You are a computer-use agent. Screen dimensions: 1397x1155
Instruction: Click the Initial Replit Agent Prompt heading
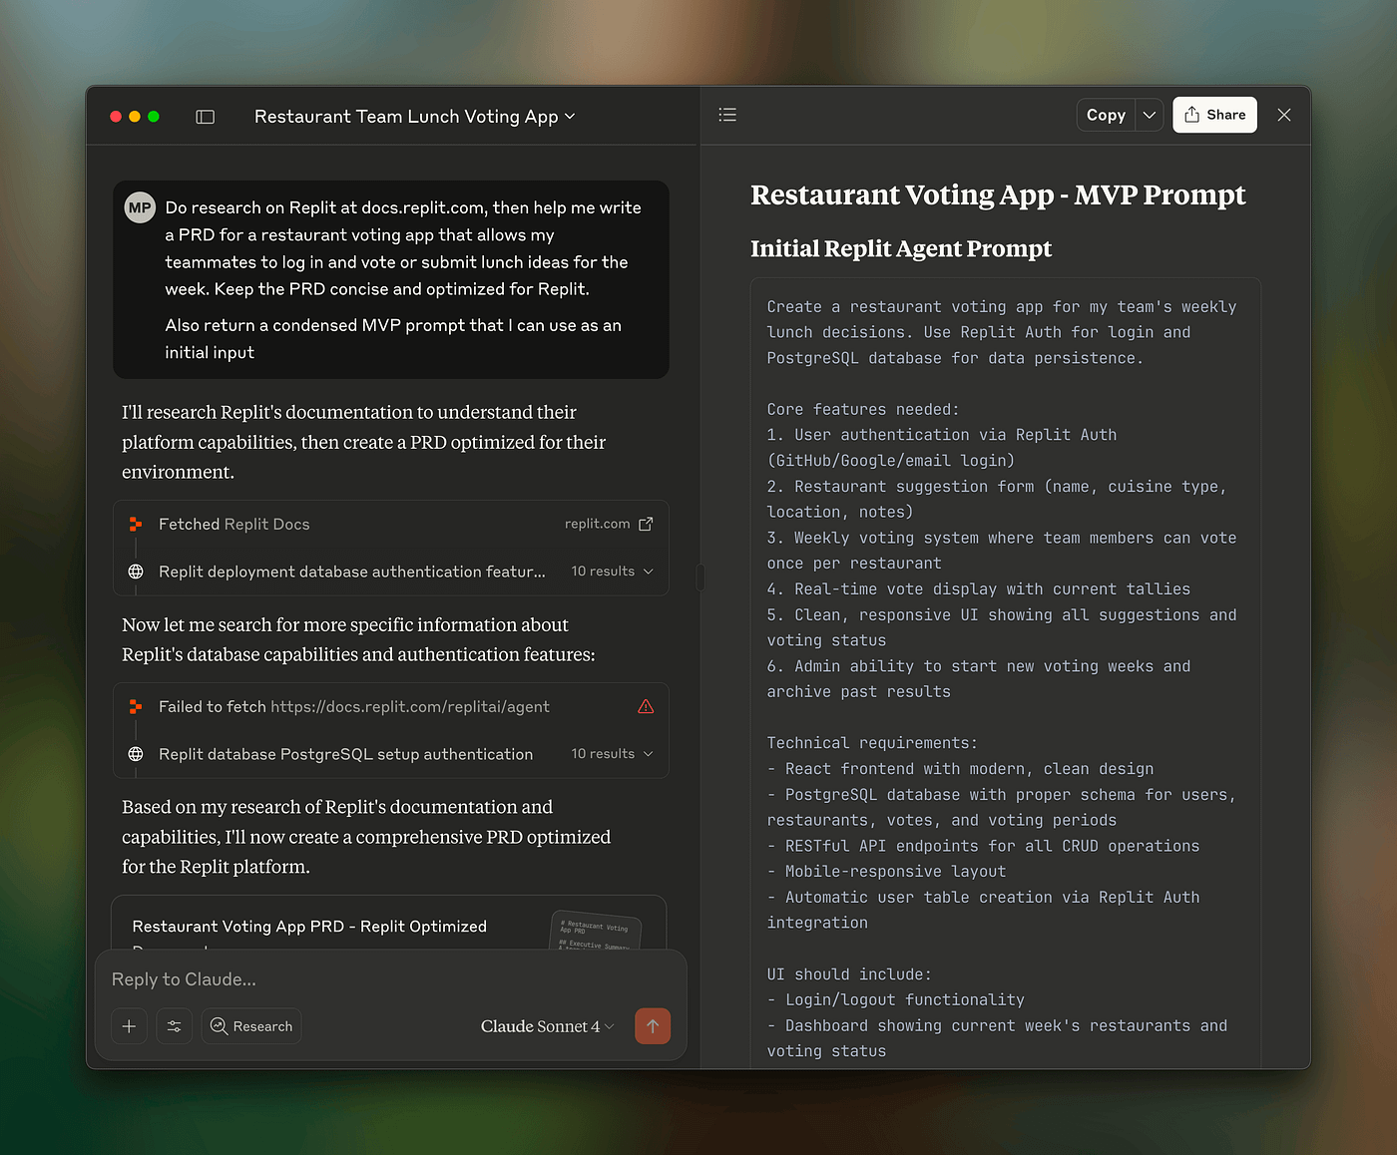tap(901, 248)
